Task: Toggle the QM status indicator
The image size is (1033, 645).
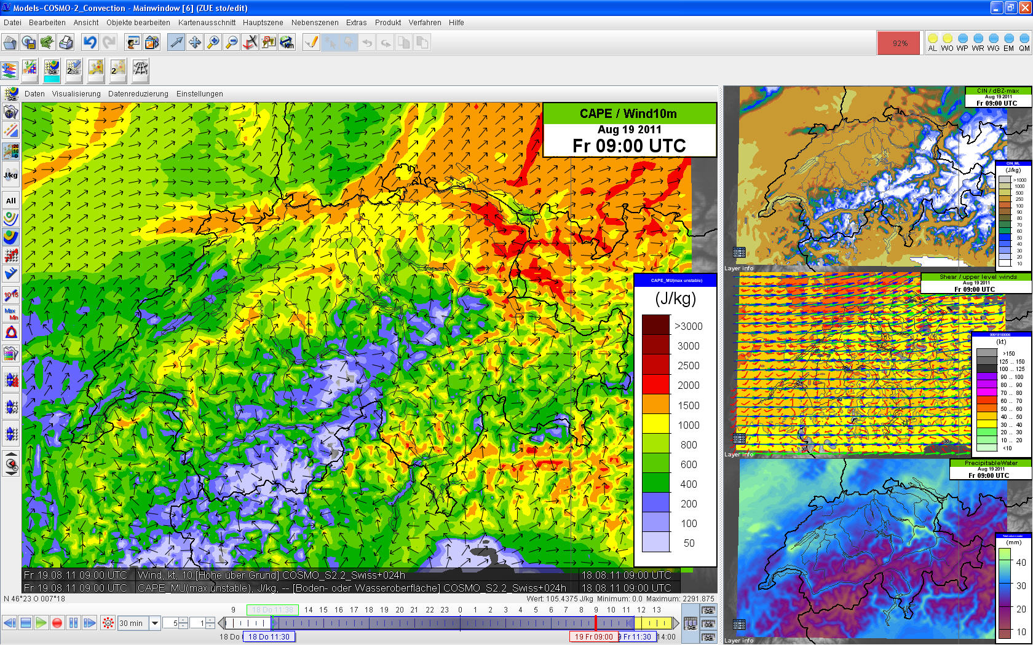Action: coord(1024,43)
